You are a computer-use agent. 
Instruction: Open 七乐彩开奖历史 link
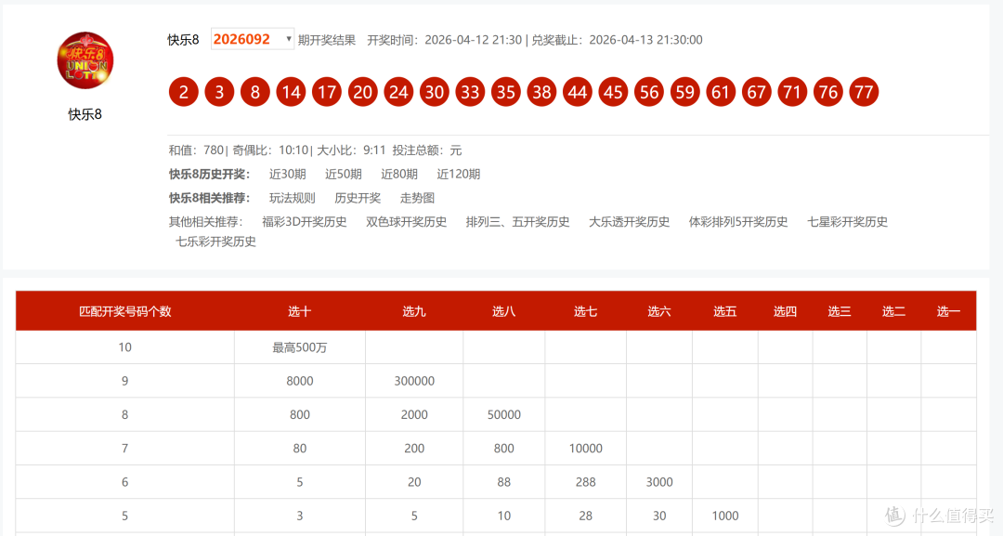215,242
